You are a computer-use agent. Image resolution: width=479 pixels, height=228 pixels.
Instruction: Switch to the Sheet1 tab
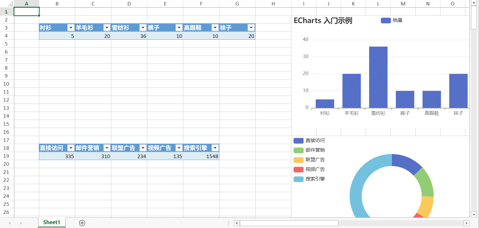52,223
